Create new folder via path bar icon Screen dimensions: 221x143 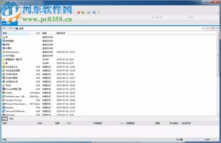[213, 28]
